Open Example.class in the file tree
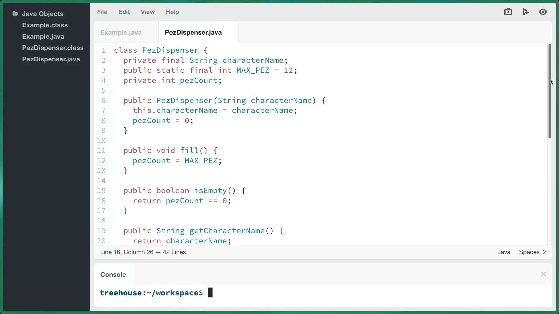 [45, 25]
